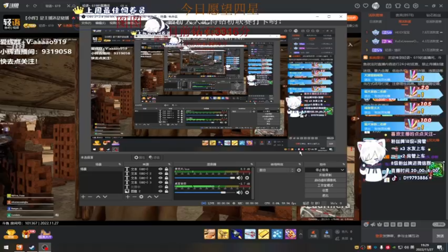Switch to the VIP (8978) tab
Screen dimensions: 448x252
click(404, 15)
